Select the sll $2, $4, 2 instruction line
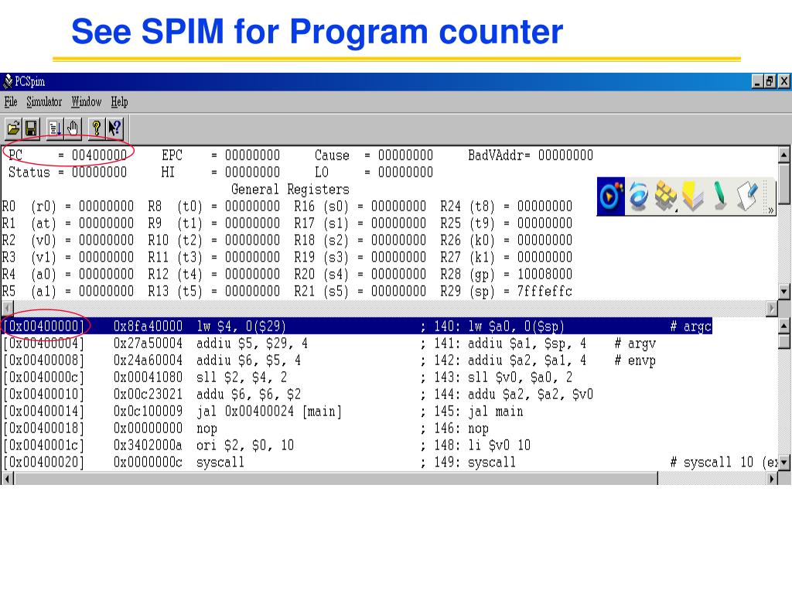 [288, 377]
